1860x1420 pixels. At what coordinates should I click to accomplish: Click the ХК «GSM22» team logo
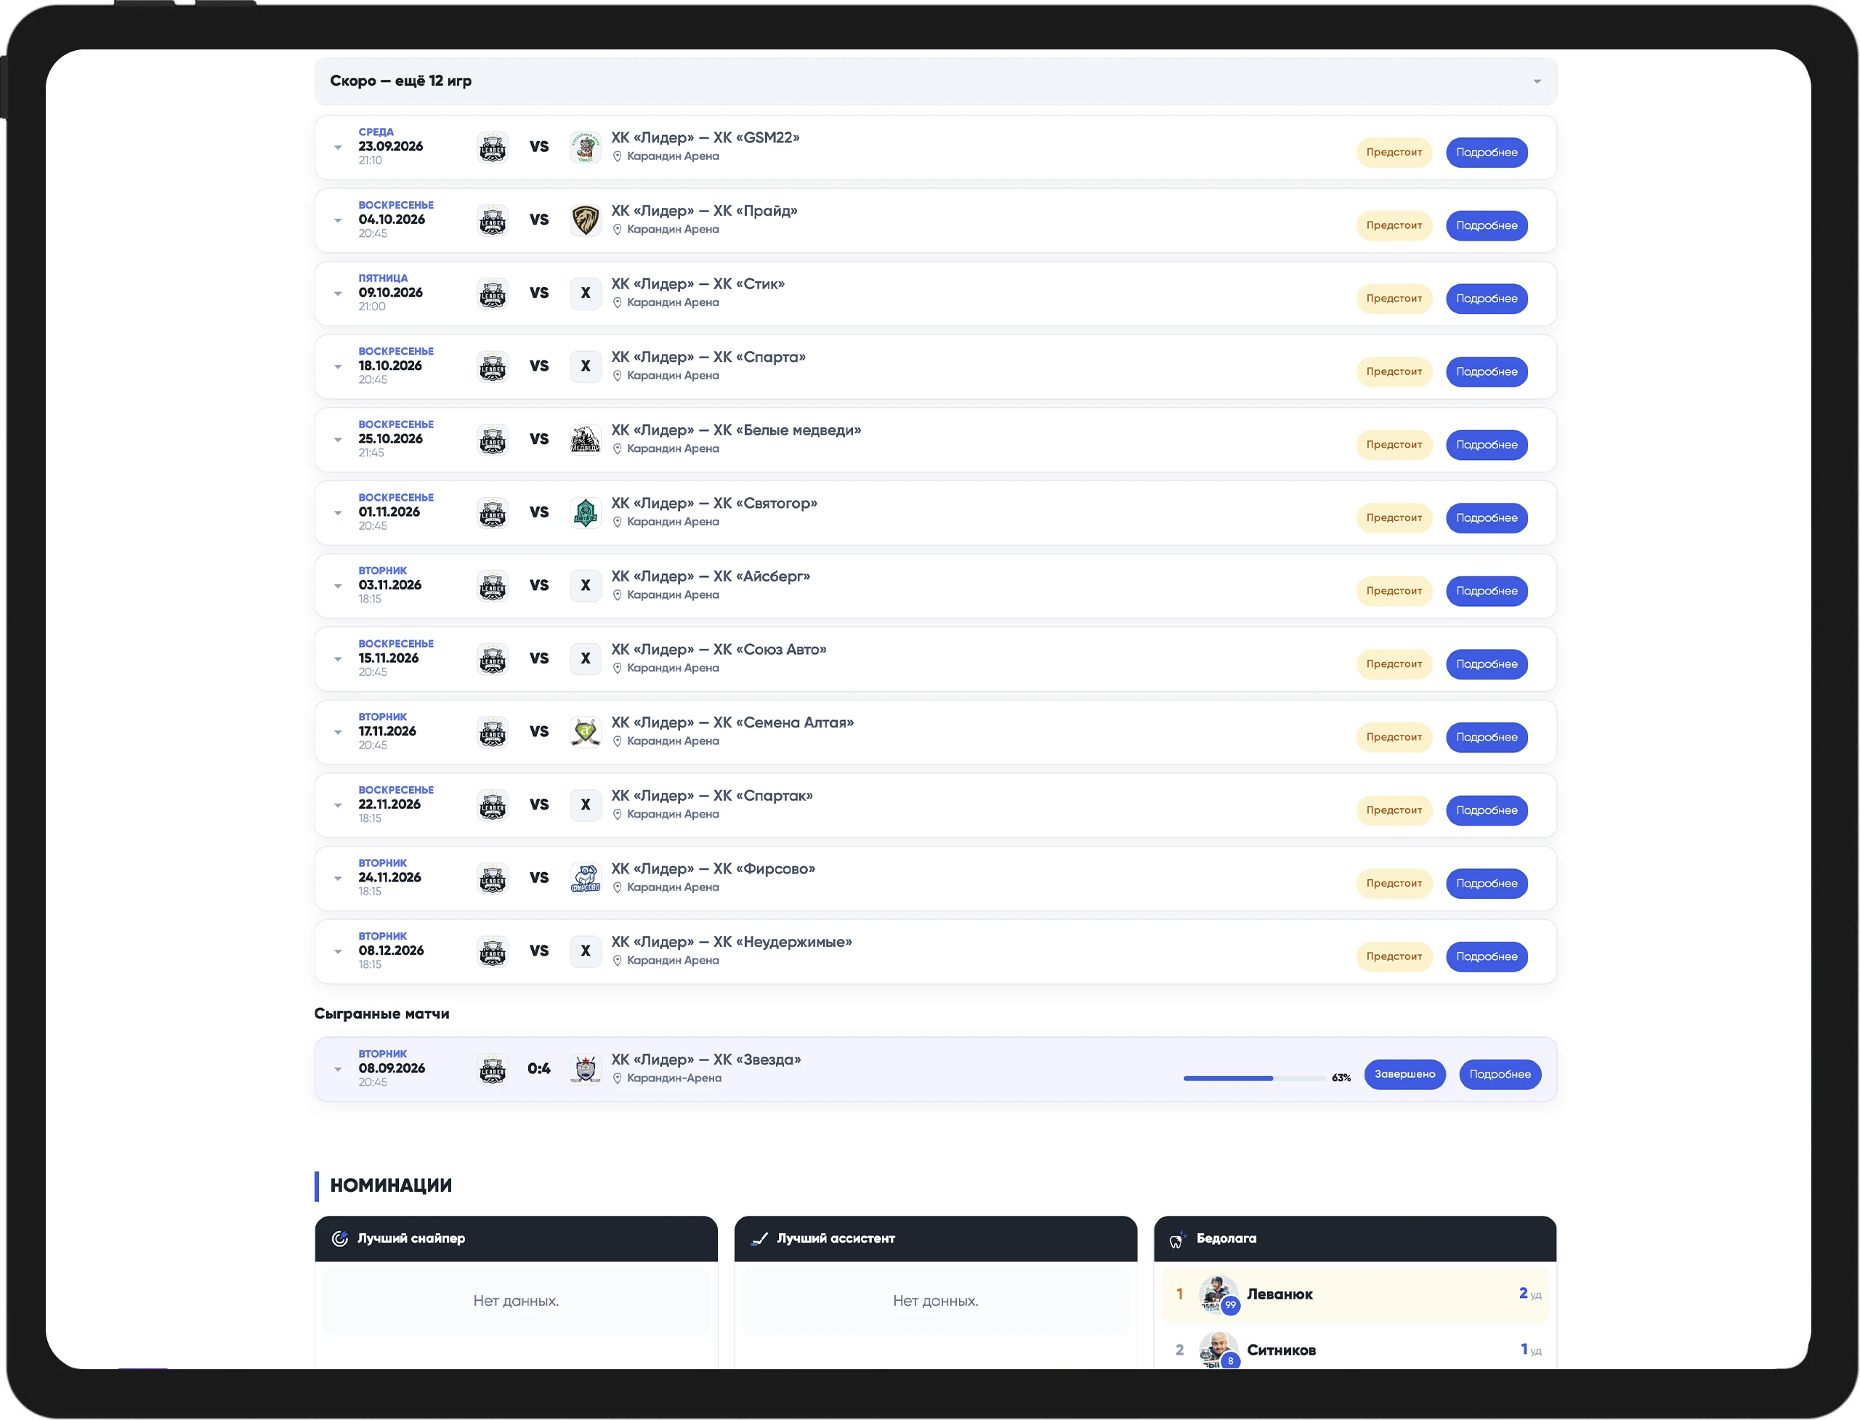pos(585,147)
